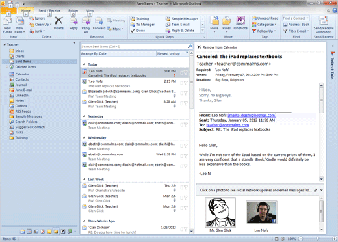
Task: Select the Reply & Delete quick step
Action: point(180,31)
